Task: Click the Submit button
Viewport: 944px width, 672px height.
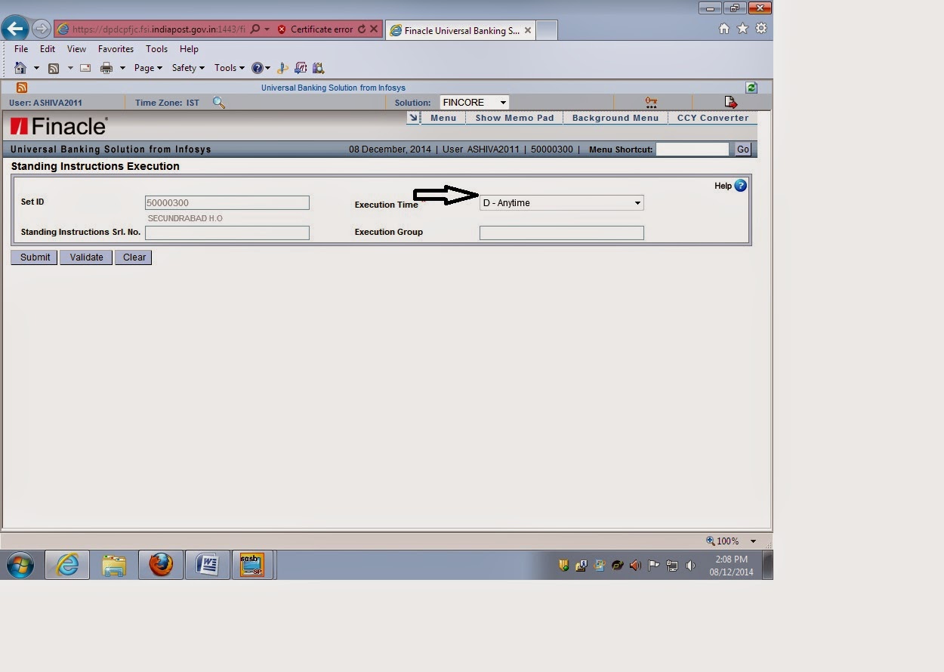Action: pos(33,257)
